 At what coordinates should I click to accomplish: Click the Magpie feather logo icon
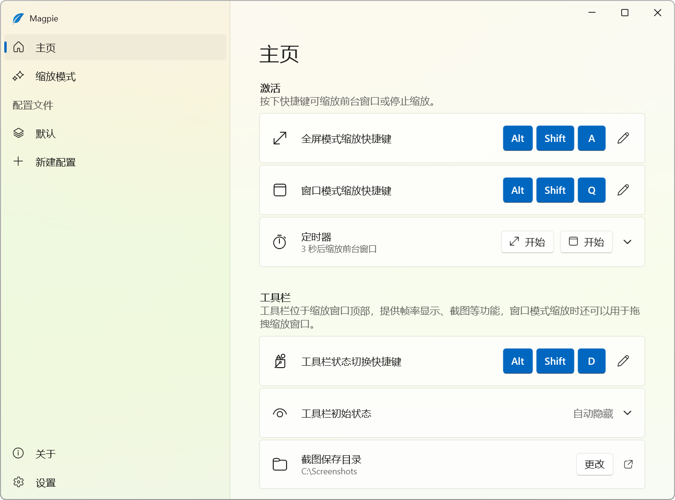18,19
